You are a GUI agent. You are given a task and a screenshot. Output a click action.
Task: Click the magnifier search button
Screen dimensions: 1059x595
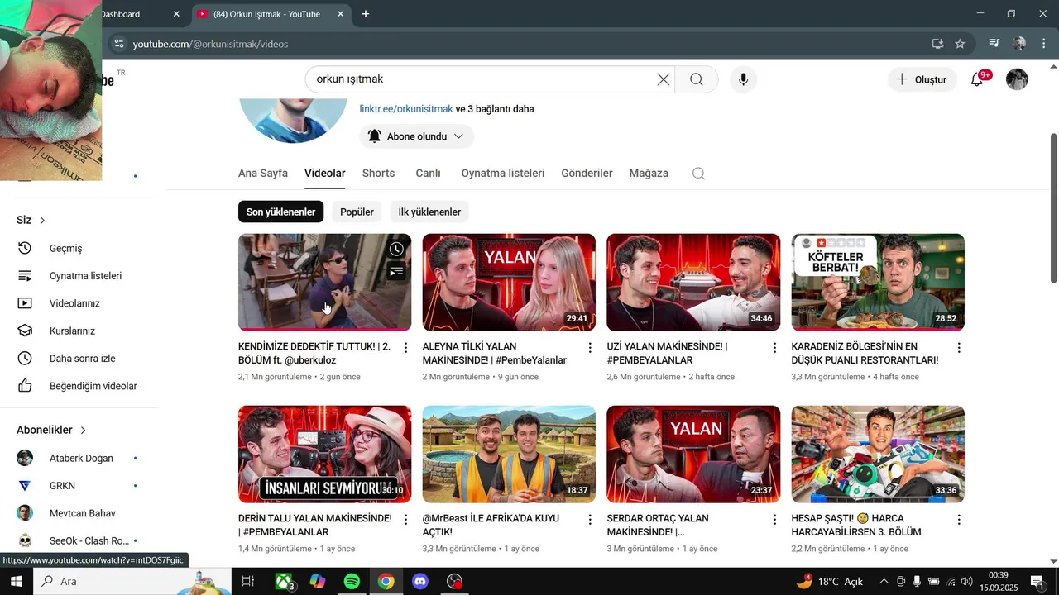point(697,79)
